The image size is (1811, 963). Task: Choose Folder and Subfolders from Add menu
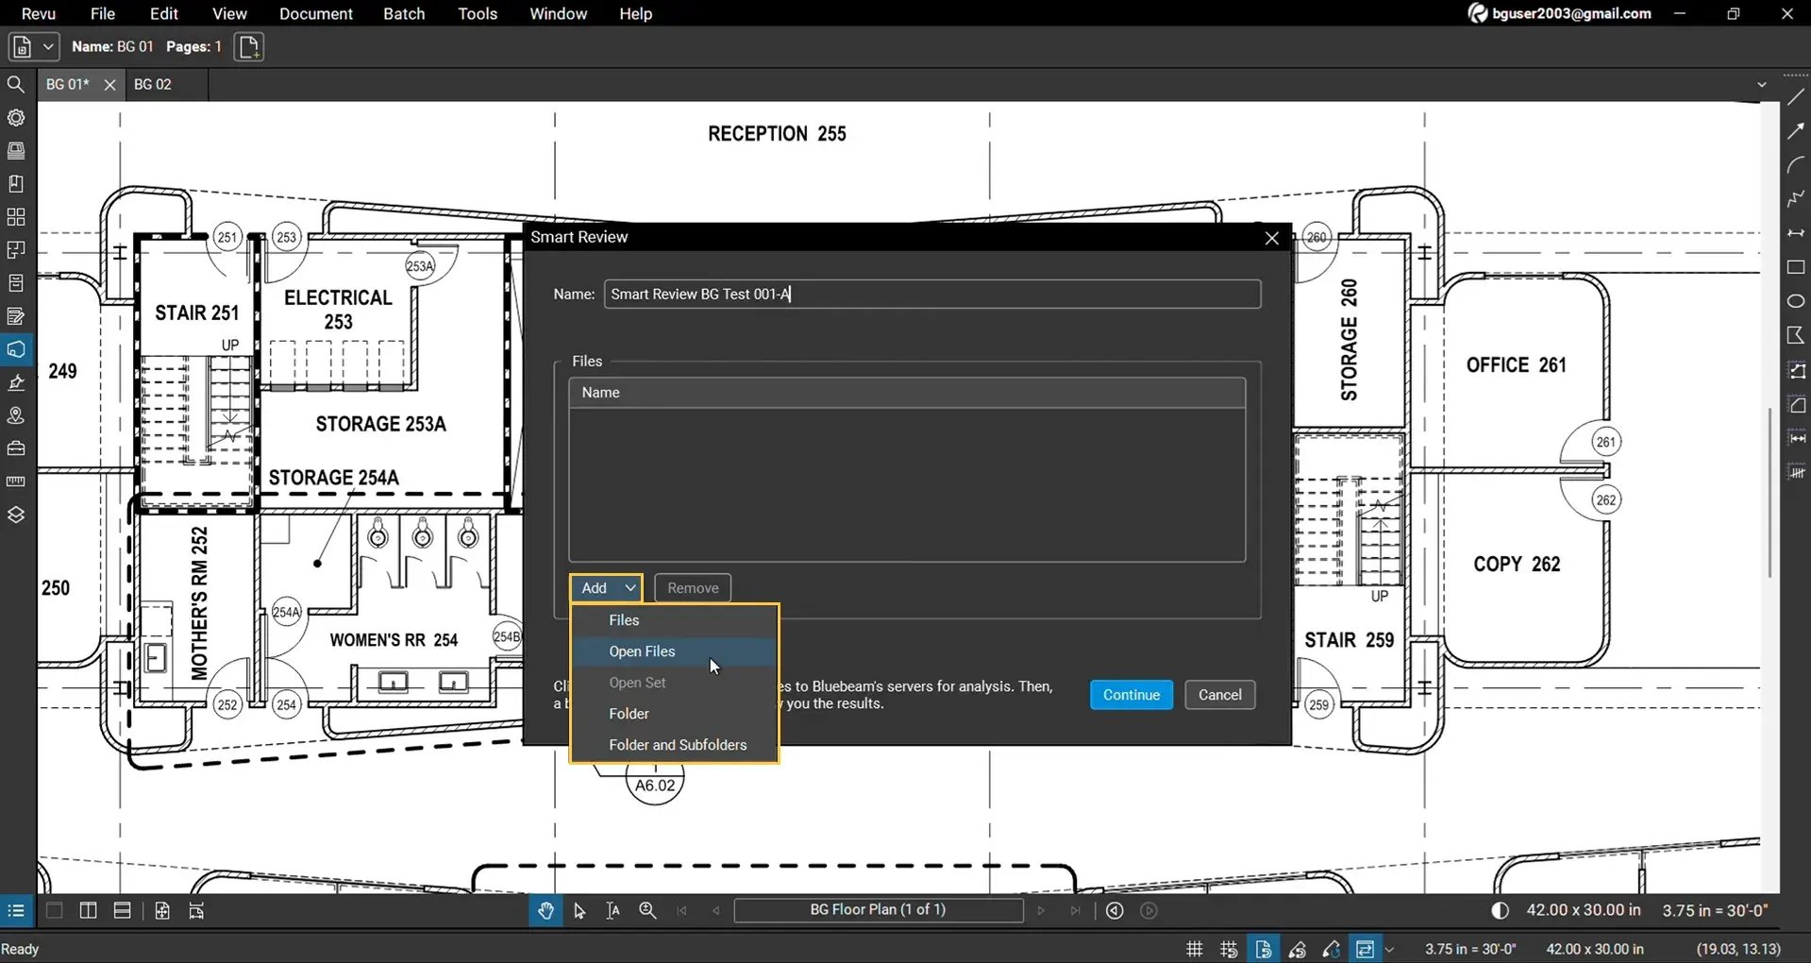(674, 745)
